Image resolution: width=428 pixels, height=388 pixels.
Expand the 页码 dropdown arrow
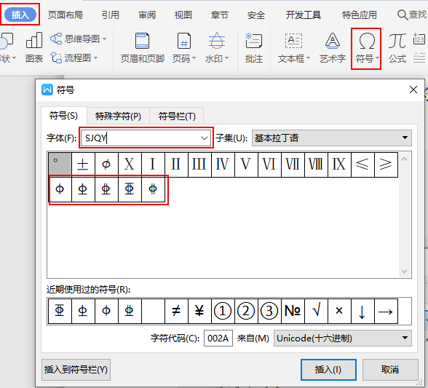194,58
